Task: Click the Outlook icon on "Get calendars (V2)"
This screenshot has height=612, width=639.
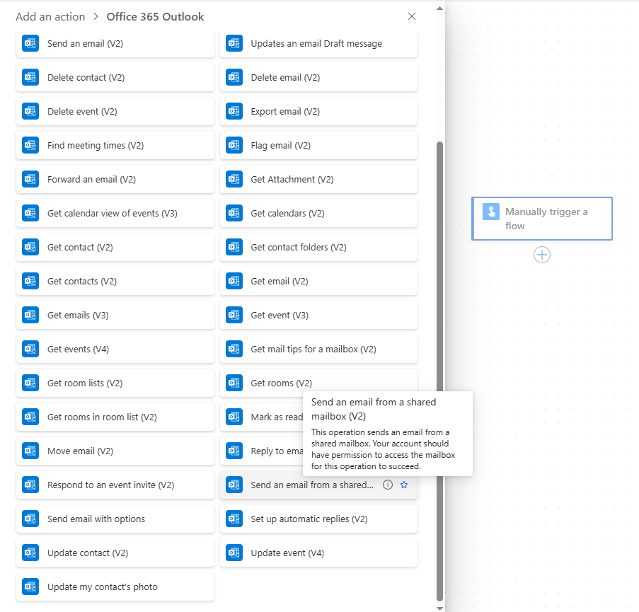Action: point(234,213)
